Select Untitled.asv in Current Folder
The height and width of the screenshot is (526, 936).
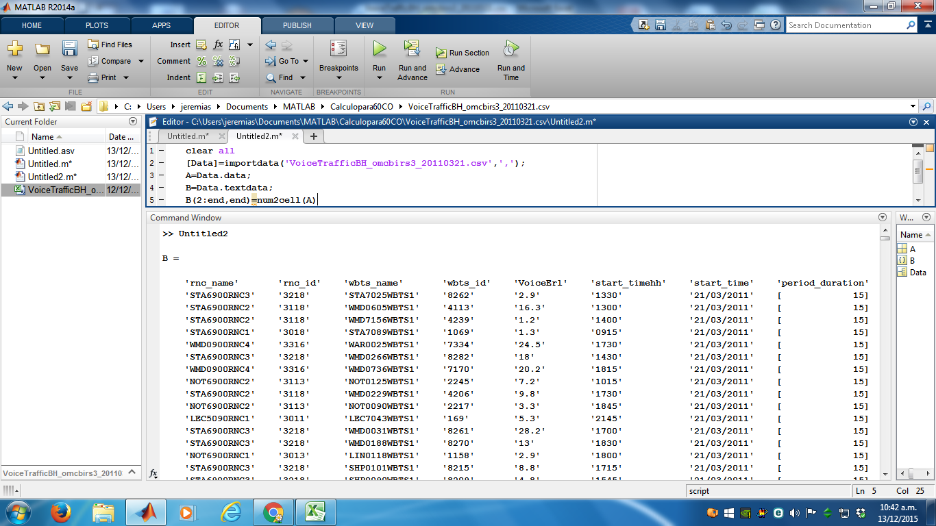click(51, 151)
